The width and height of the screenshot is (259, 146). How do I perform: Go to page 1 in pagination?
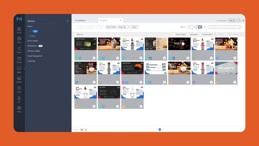160,130
